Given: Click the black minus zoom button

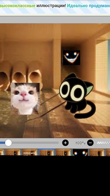Looking at the screenshot, I should (x=90, y=143).
